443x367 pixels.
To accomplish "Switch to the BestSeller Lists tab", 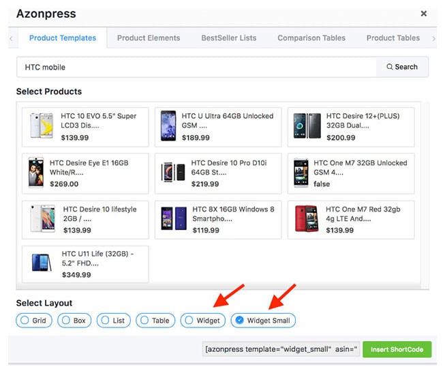I will coord(229,38).
